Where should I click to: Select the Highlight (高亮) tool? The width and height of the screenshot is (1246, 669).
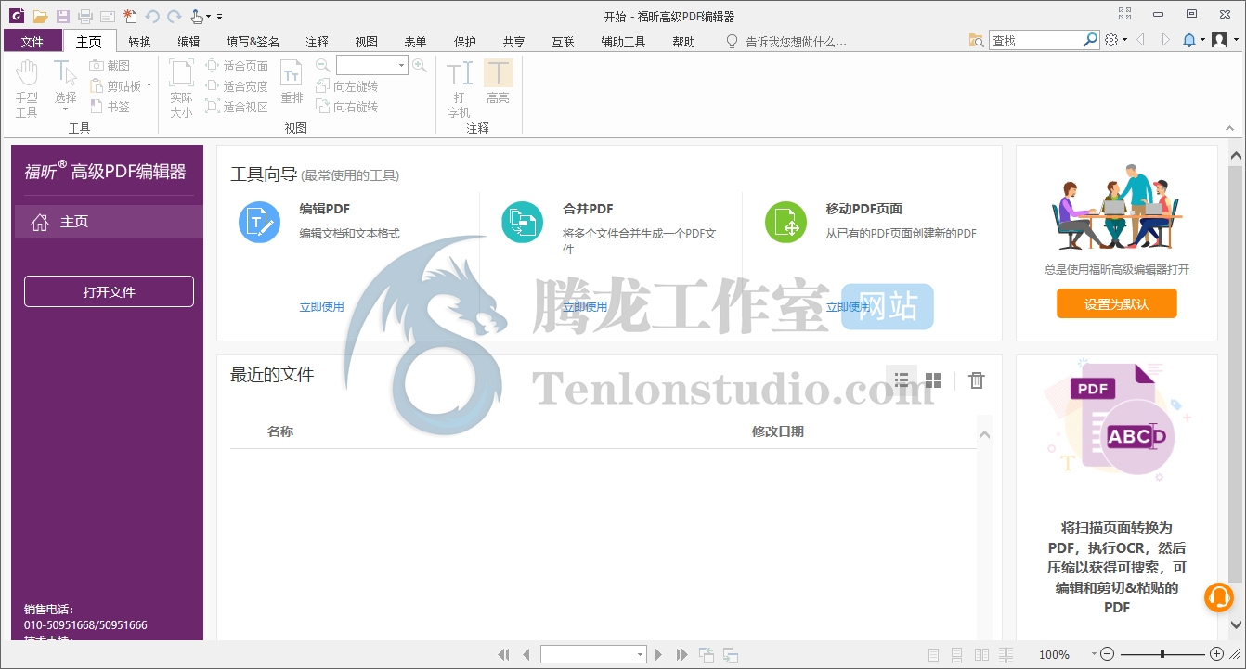click(x=499, y=82)
